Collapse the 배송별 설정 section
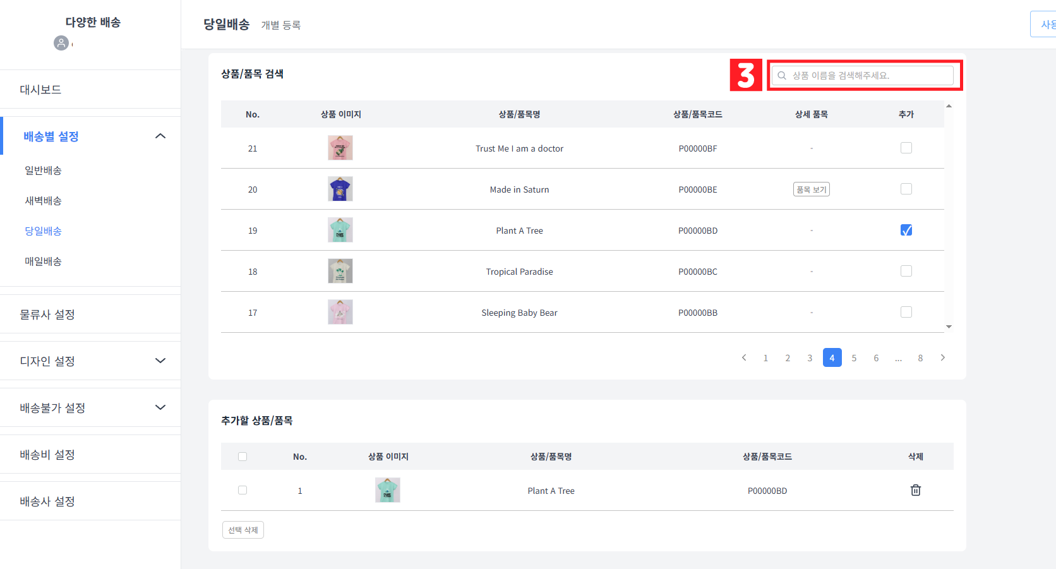This screenshot has height=569, width=1056. (x=160, y=135)
